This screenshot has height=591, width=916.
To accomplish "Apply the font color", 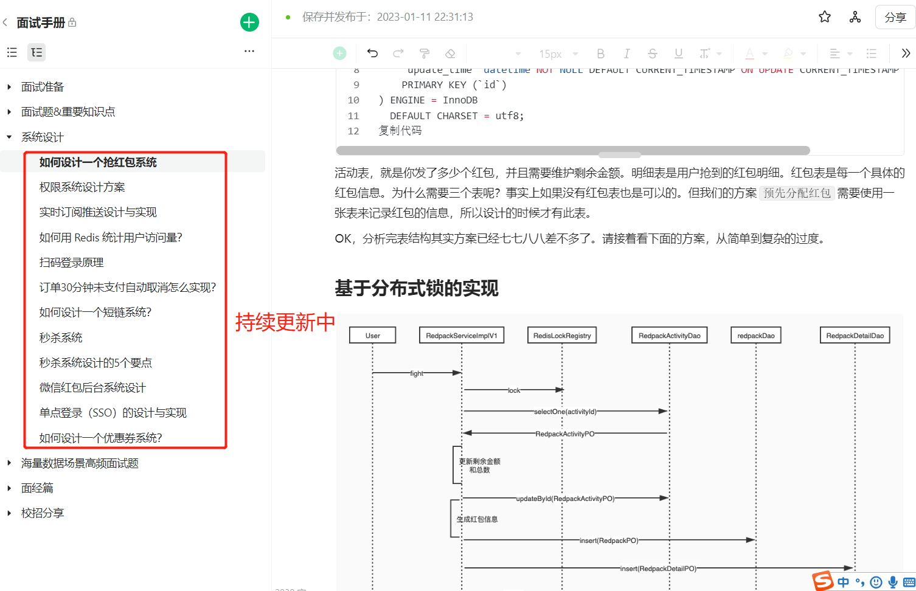I will coord(750,54).
